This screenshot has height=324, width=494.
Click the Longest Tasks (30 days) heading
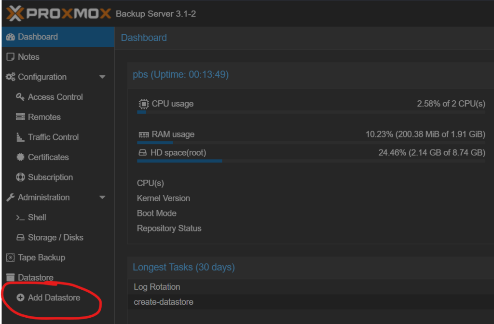tap(184, 267)
